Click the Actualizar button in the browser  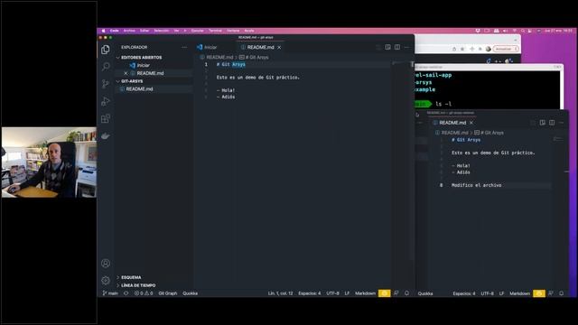(506, 49)
